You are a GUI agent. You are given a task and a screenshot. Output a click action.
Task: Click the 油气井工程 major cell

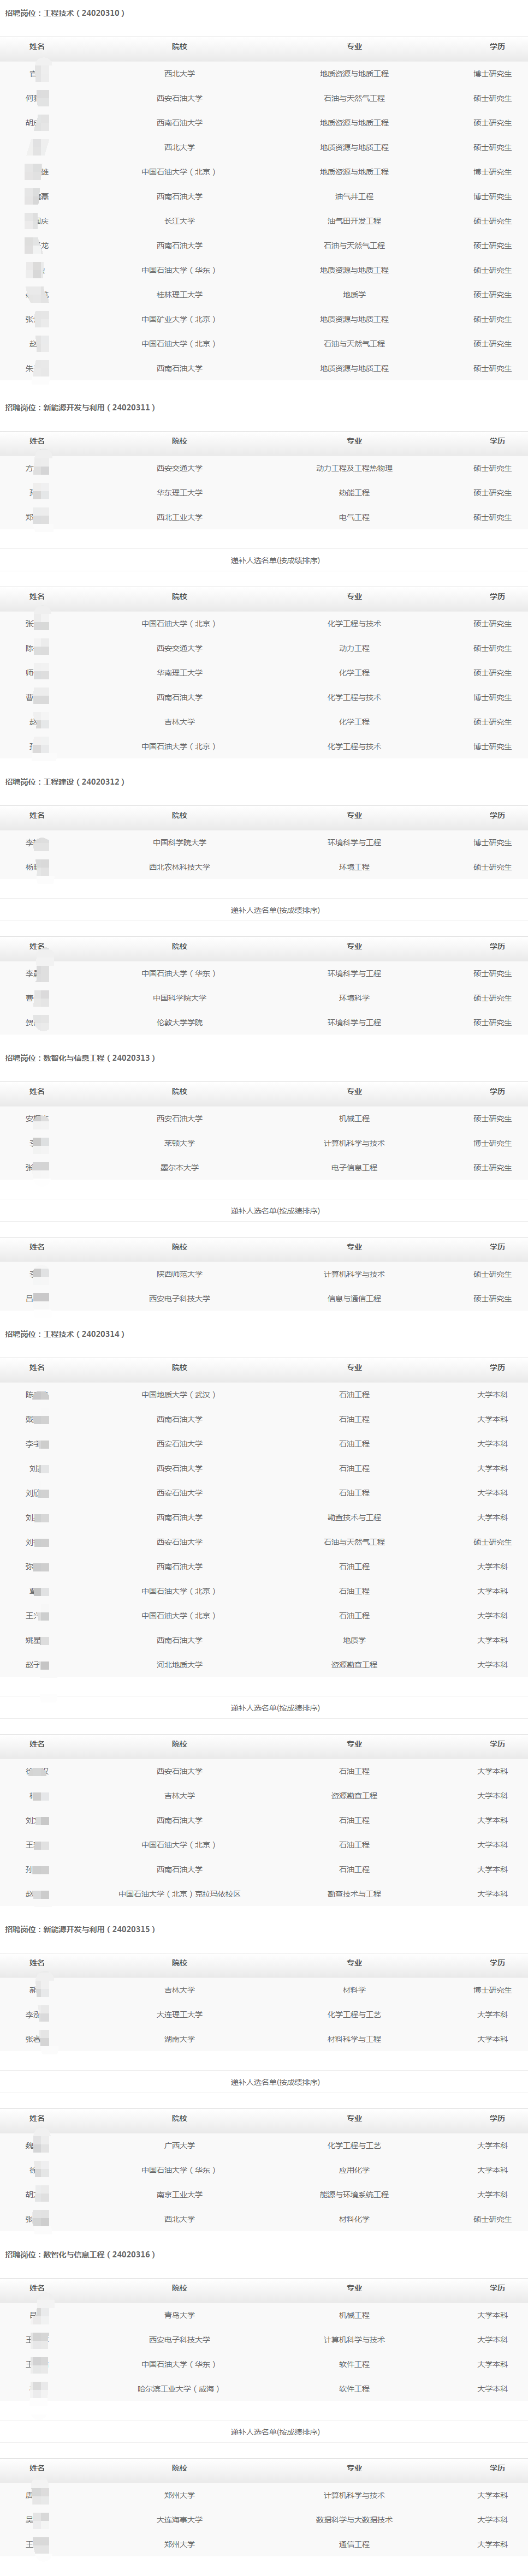tap(354, 197)
